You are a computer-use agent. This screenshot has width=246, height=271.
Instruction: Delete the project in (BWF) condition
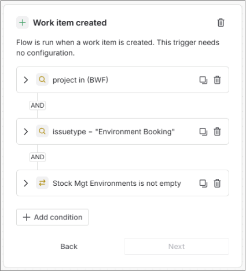(x=217, y=80)
